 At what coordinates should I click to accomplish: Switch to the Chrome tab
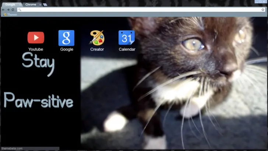[31, 4]
